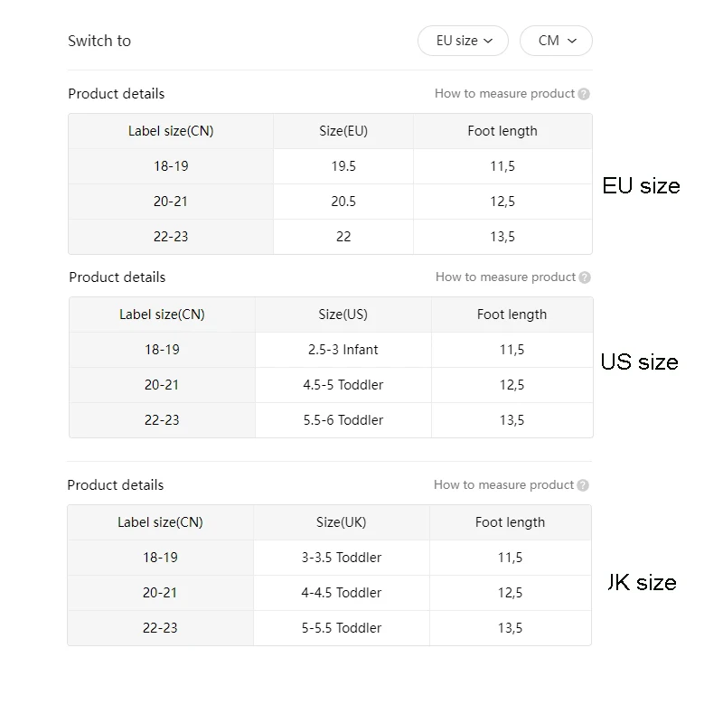The image size is (723, 723).
Task: Click help icon in UK size section
Action: 583,485
